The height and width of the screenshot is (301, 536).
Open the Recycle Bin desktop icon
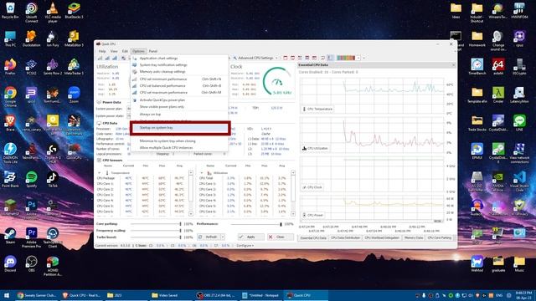[x=10, y=11]
